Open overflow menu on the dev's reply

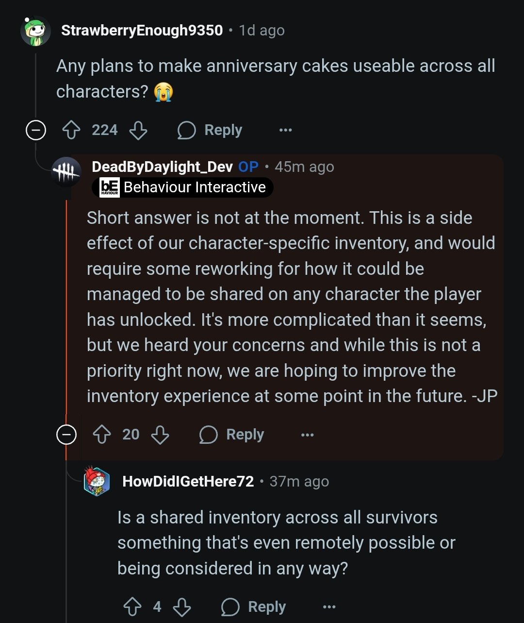point(307,435)
